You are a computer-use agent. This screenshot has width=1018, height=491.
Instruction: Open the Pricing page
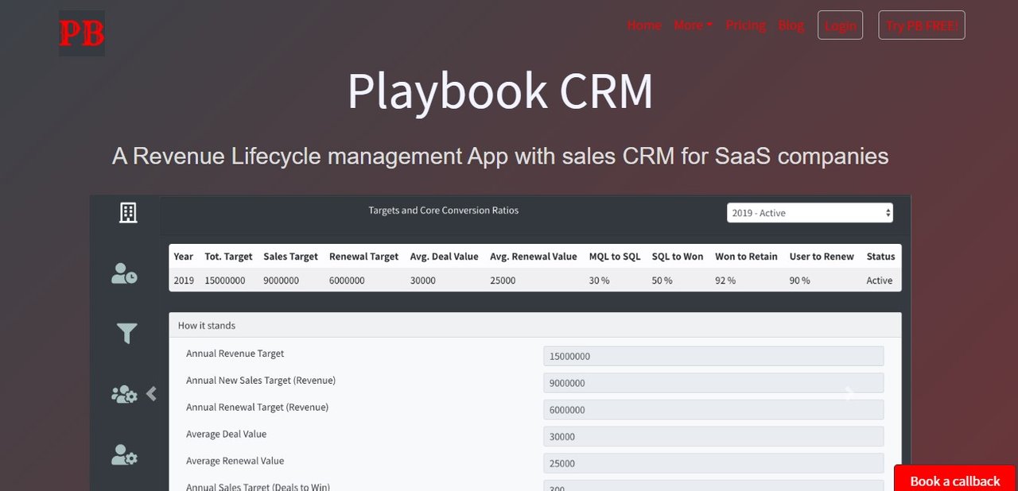(x=746, y=25)
